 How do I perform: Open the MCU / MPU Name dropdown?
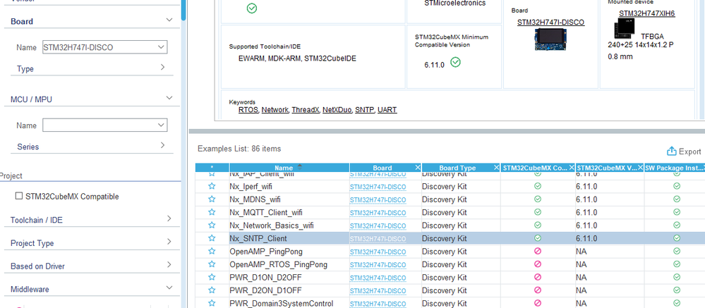[162, 125]
